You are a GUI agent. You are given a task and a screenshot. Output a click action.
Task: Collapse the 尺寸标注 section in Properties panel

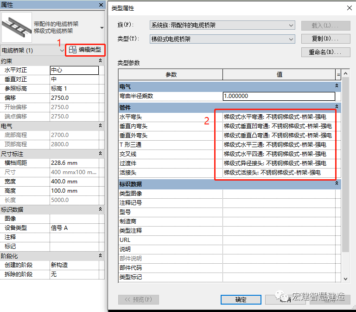(100, 154)
